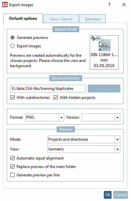Select the Export images radio button
Screen dimensions: 131x201
(12, 46)
